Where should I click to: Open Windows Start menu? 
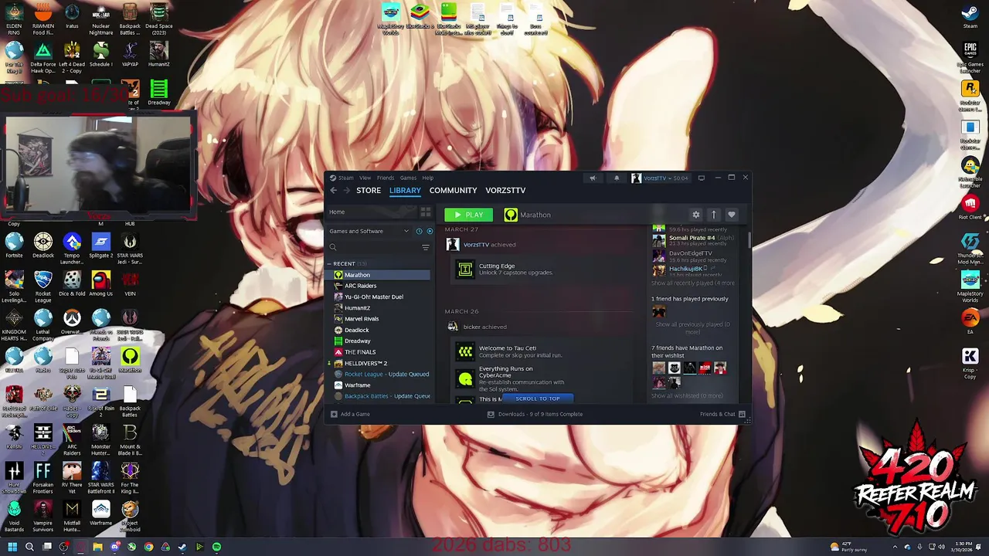12,547
